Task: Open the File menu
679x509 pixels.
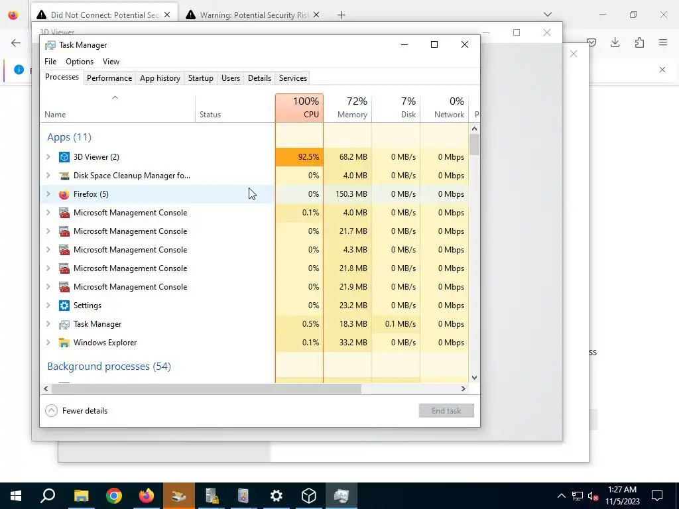Action: pos(50,62)
